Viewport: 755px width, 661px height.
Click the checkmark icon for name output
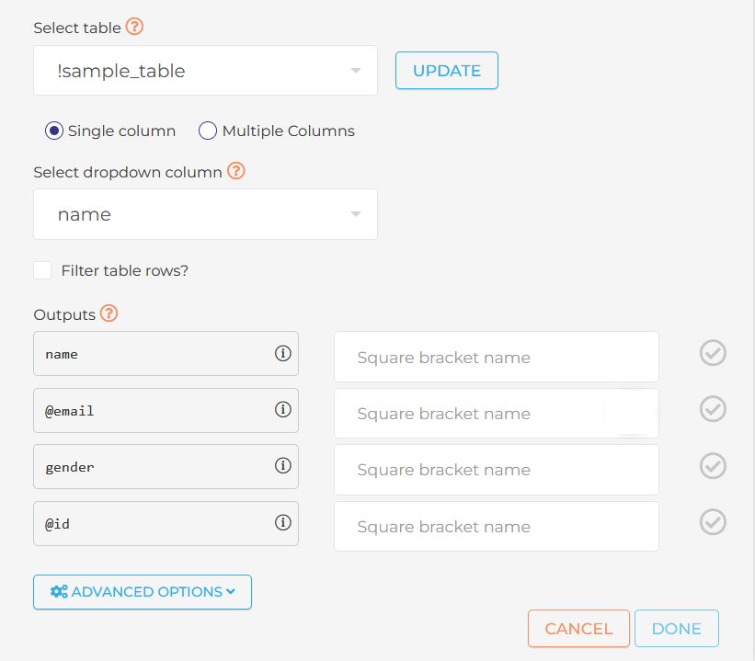(x=713, y=353)
